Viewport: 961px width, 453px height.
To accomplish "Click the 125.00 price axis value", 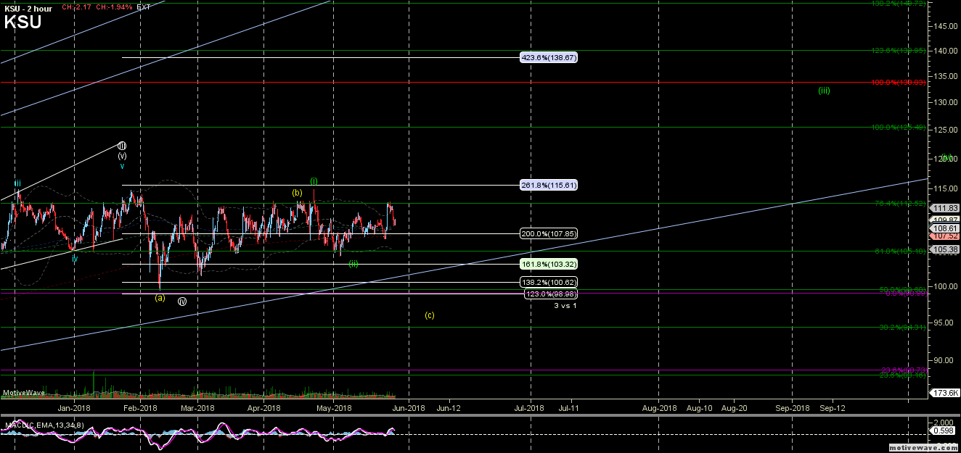I will point(946,130).
